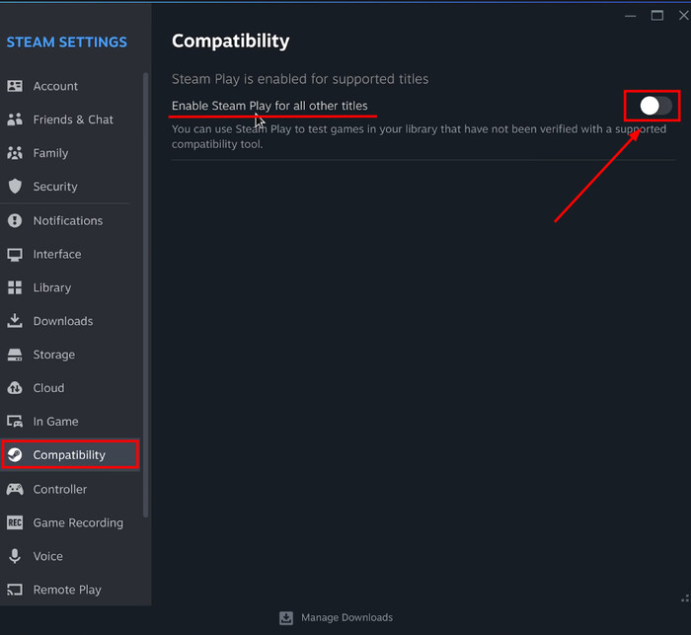Viewport: 691px width, 635px height.
Task: Select the Library settings entry
Action: [x=70, y=287]
